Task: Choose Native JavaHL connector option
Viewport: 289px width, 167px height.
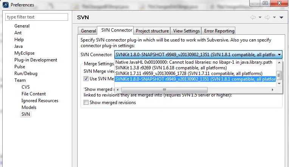Action: 195,62
